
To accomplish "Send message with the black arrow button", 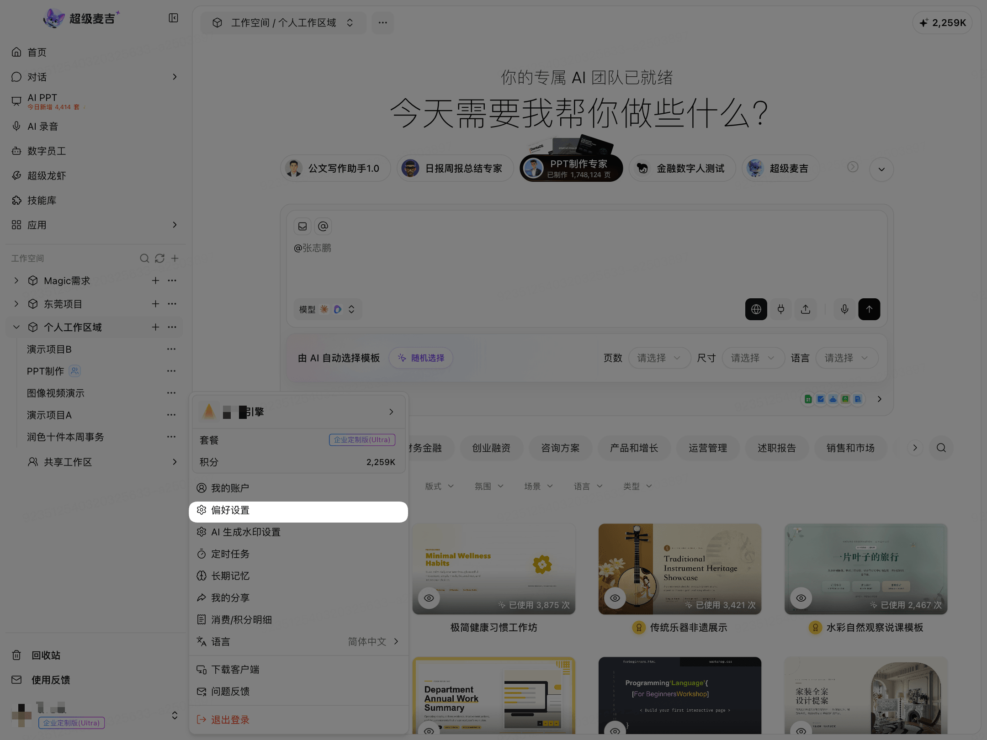I will point(869,309).
